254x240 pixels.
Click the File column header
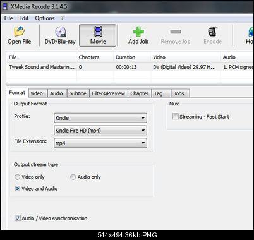(x=42, y=57)
